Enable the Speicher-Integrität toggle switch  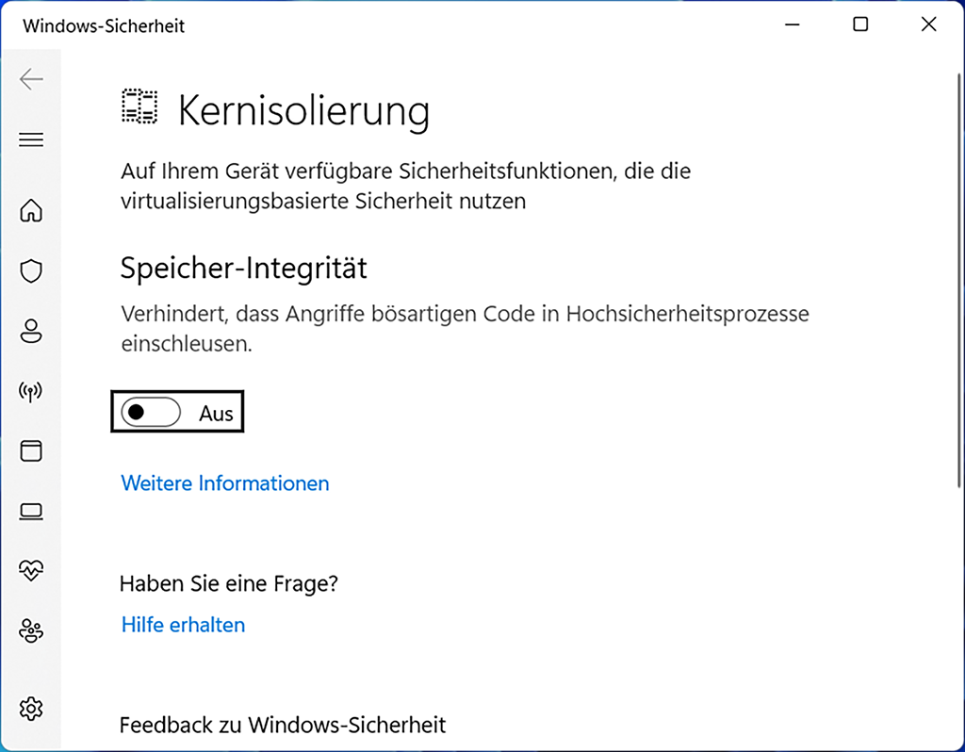tap(151, 412)
